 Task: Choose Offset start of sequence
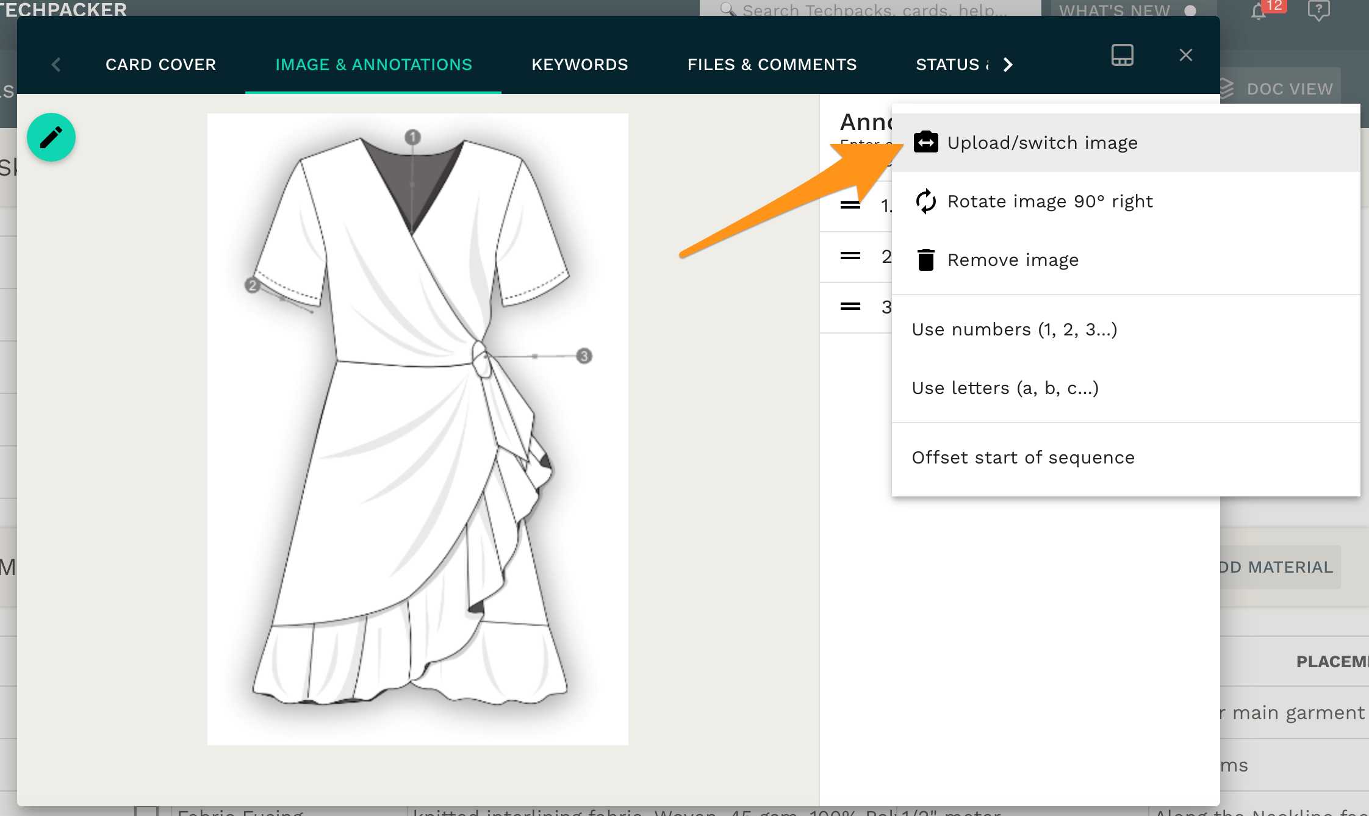(1023, 457)
